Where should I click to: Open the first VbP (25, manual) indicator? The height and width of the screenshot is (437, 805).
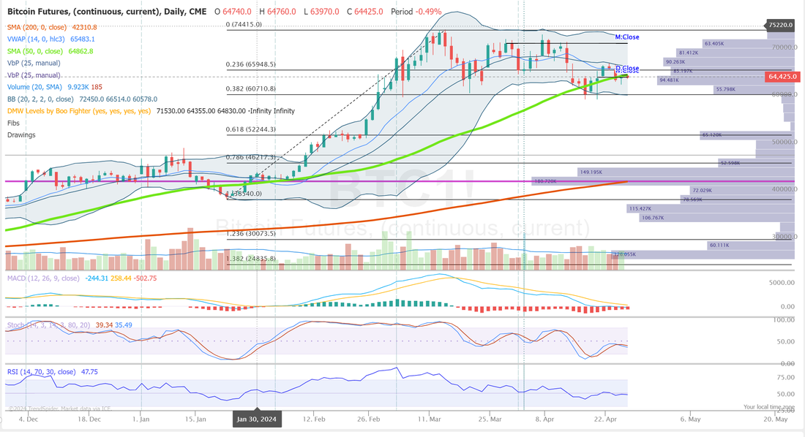pyautogui.click(x=34, y=63)
